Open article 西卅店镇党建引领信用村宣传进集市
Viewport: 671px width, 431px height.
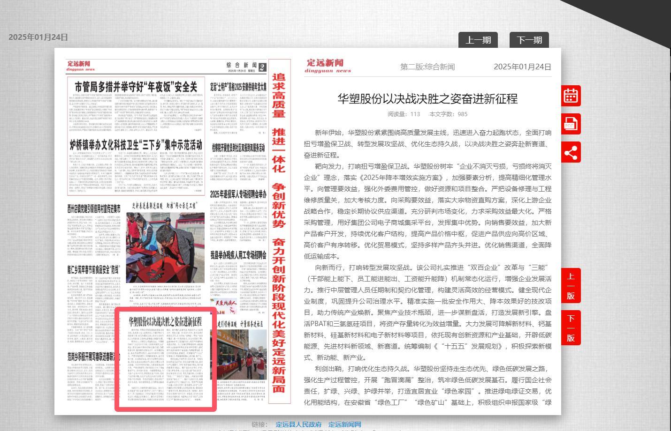[x=94, y=208]
